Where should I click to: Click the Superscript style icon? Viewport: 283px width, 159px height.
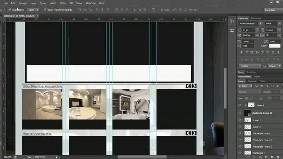point(262,53)
